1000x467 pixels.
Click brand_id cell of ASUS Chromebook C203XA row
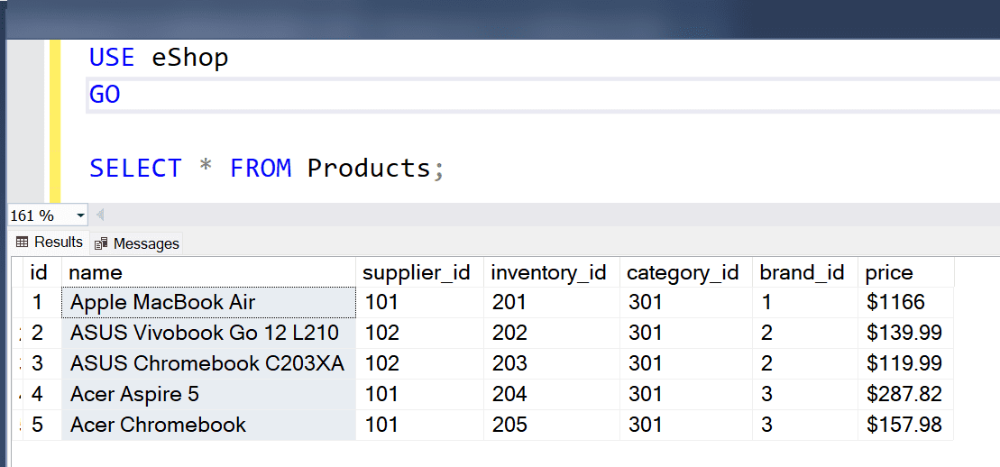click(x=805, y=363)
